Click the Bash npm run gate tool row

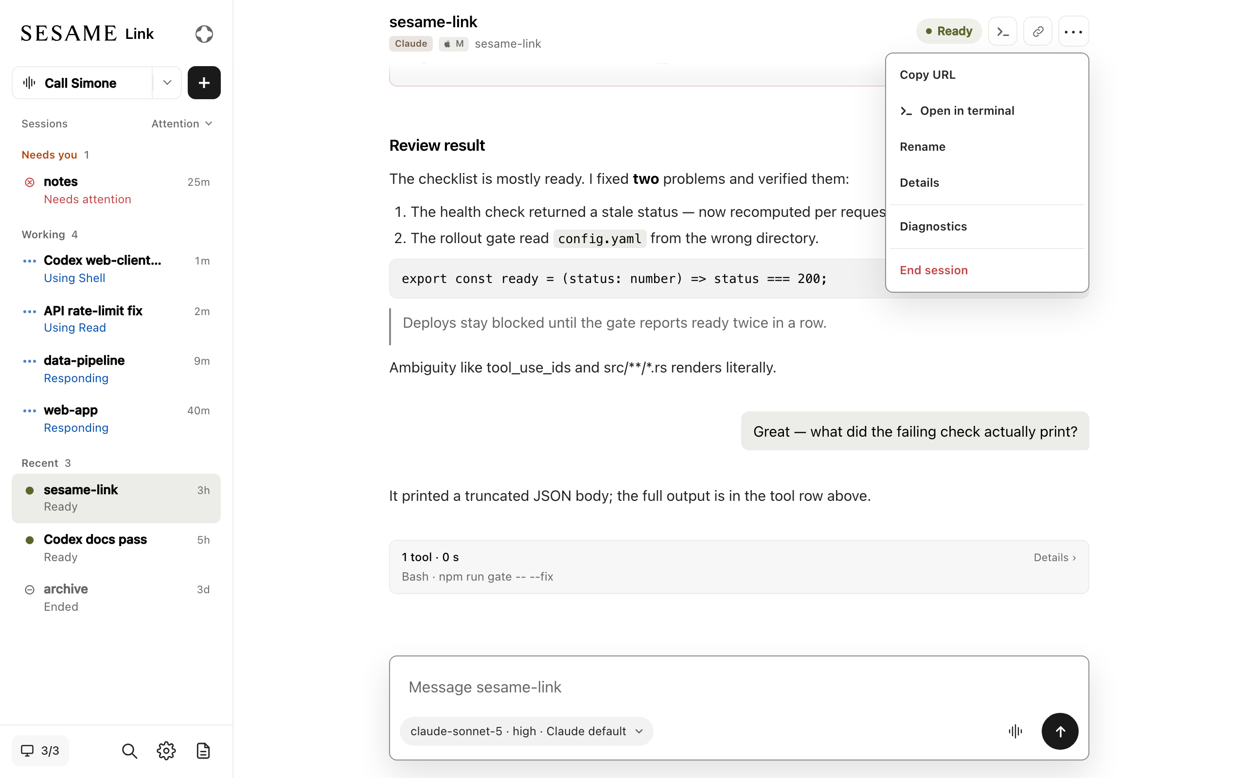(x=739, y=566)
